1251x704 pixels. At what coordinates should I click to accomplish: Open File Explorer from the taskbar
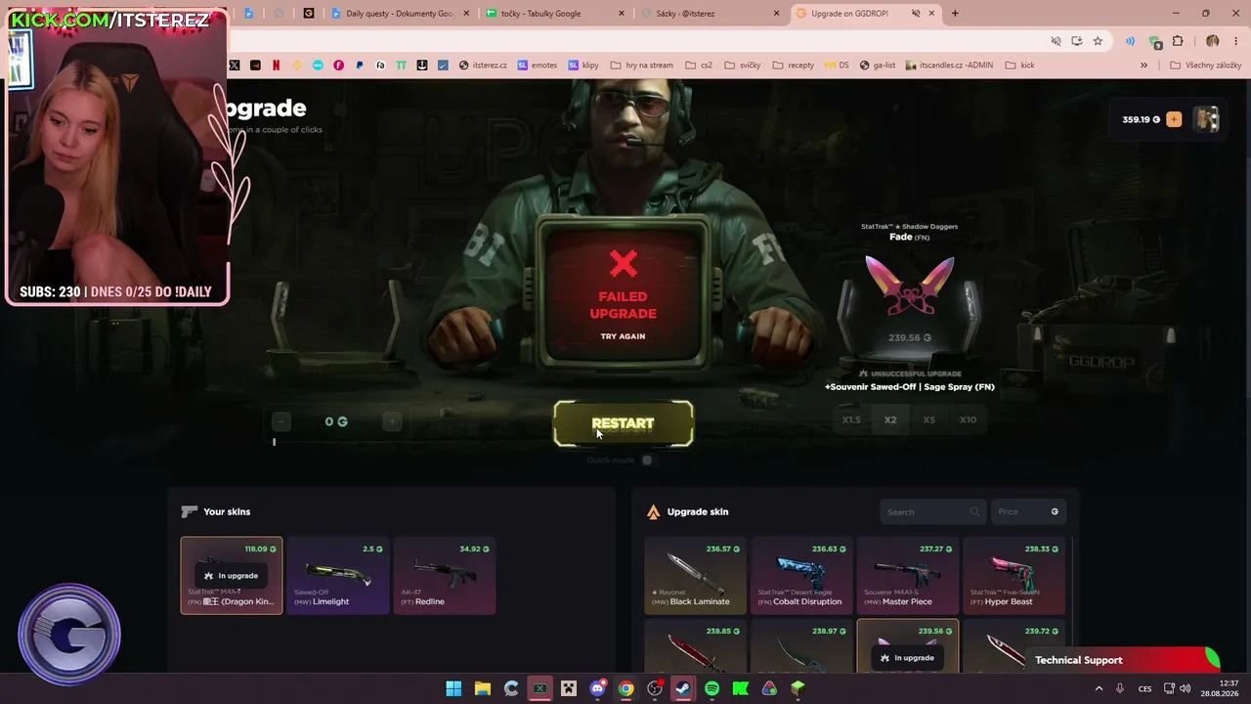[483, 688]
